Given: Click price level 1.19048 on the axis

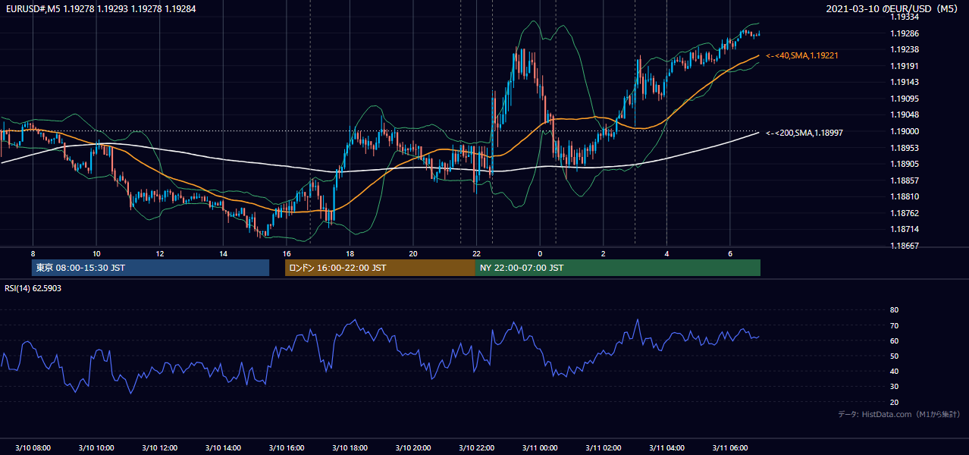Looking at the screenshot, I should pos(904,115).
